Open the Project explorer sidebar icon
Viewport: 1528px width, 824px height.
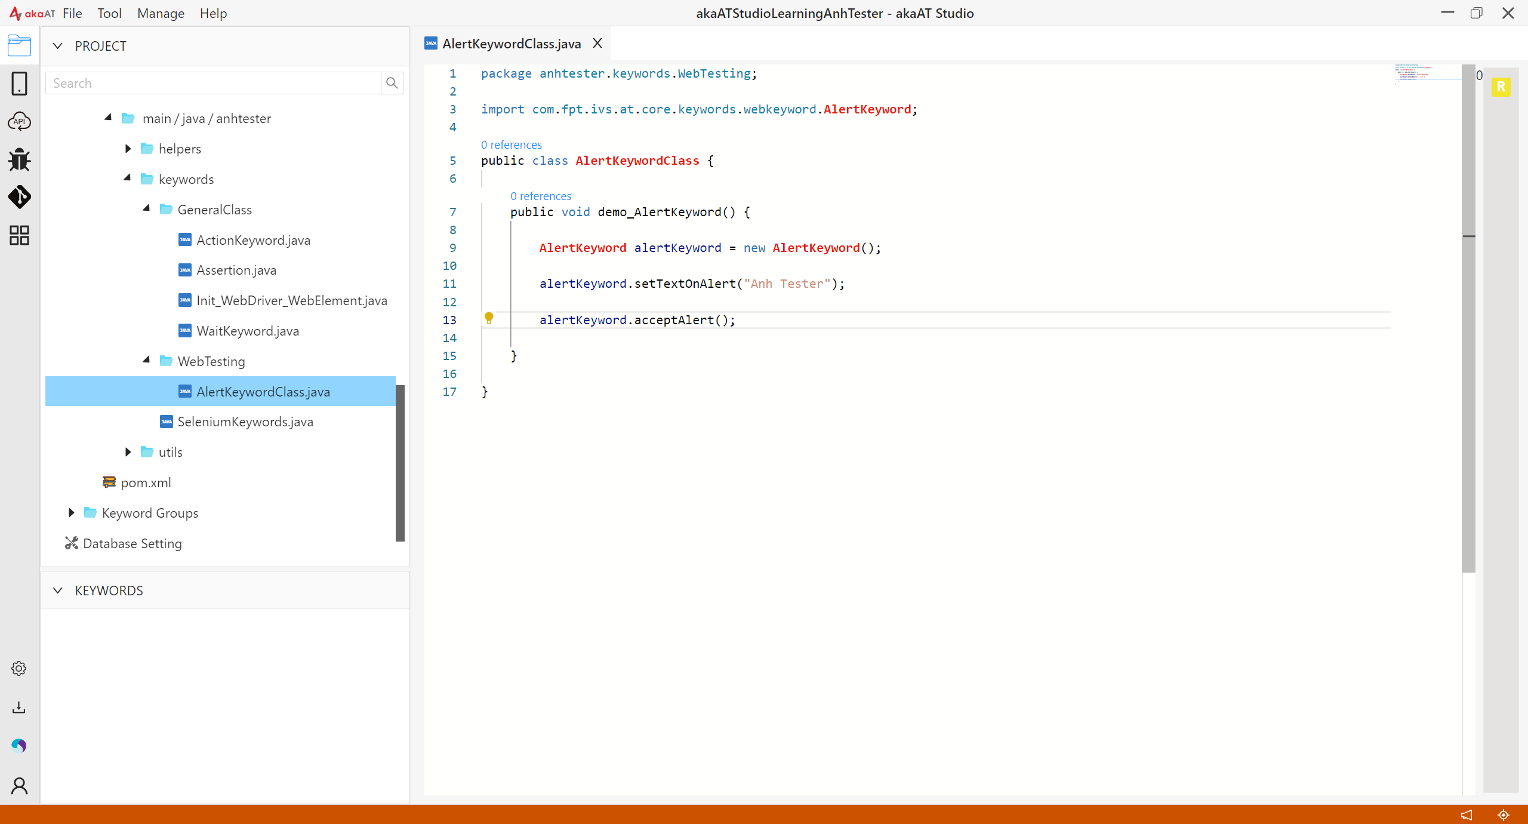(x=19, y=46)
